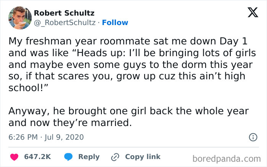
Task: Open the @_RobertSchultz handle link
Action: coord(65,23)
